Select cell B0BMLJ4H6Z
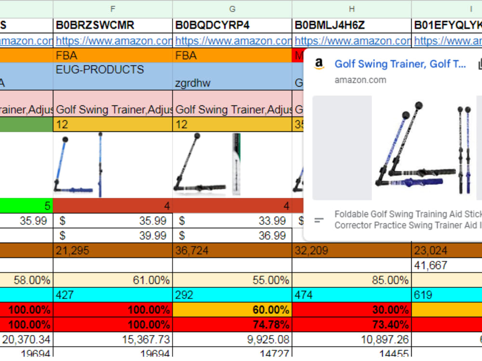This screenshot has height=361, width=482. pos(352,26)
